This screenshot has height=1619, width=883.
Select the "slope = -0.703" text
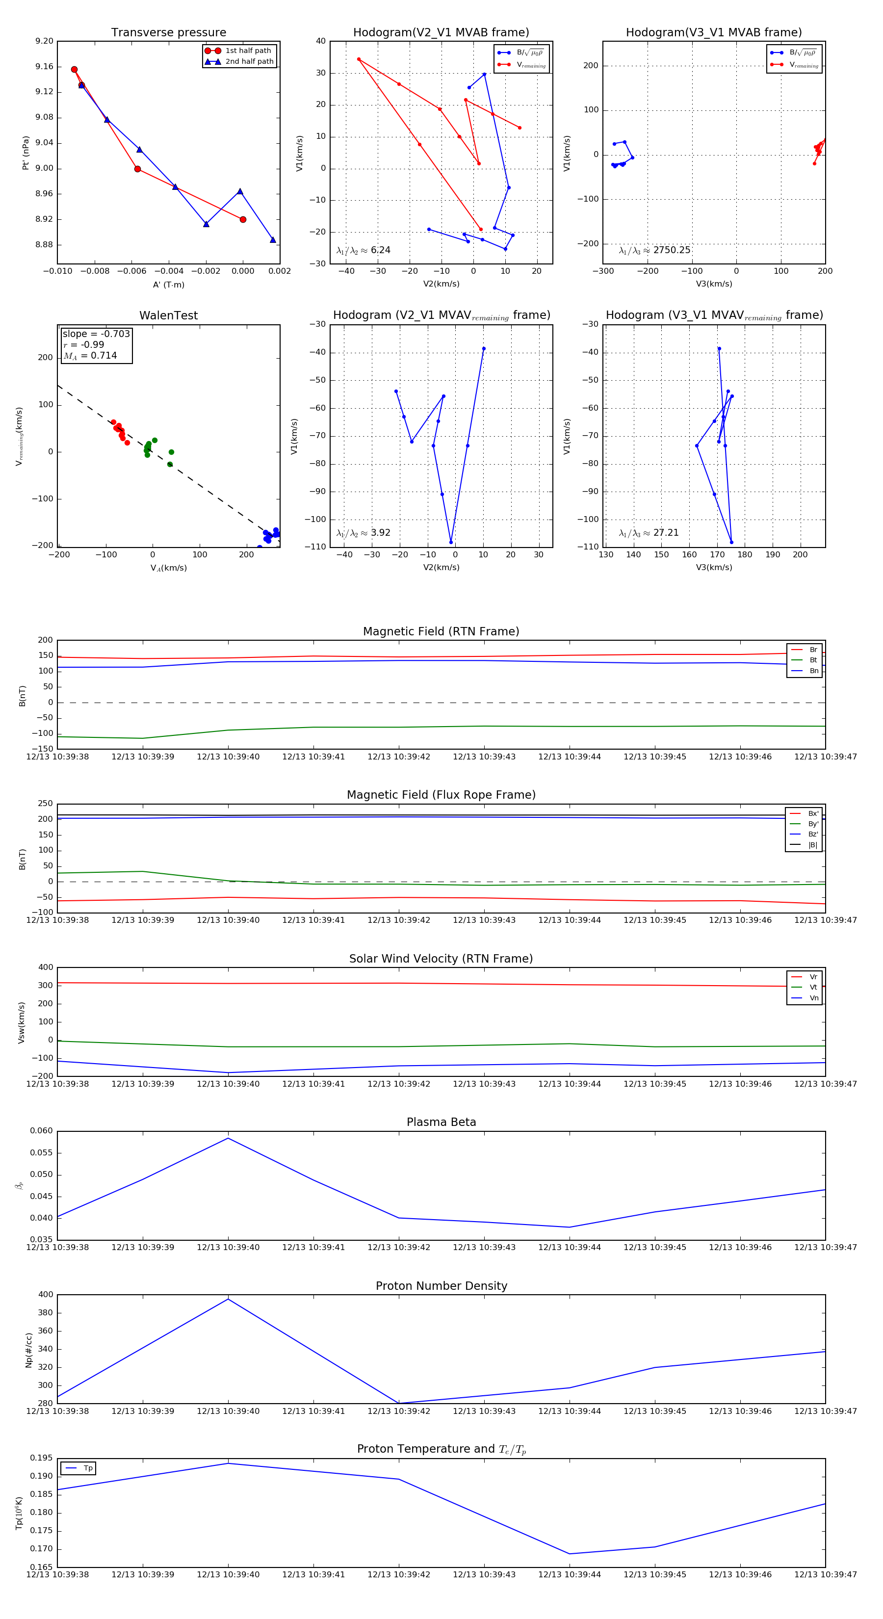(x=96, y=334)
